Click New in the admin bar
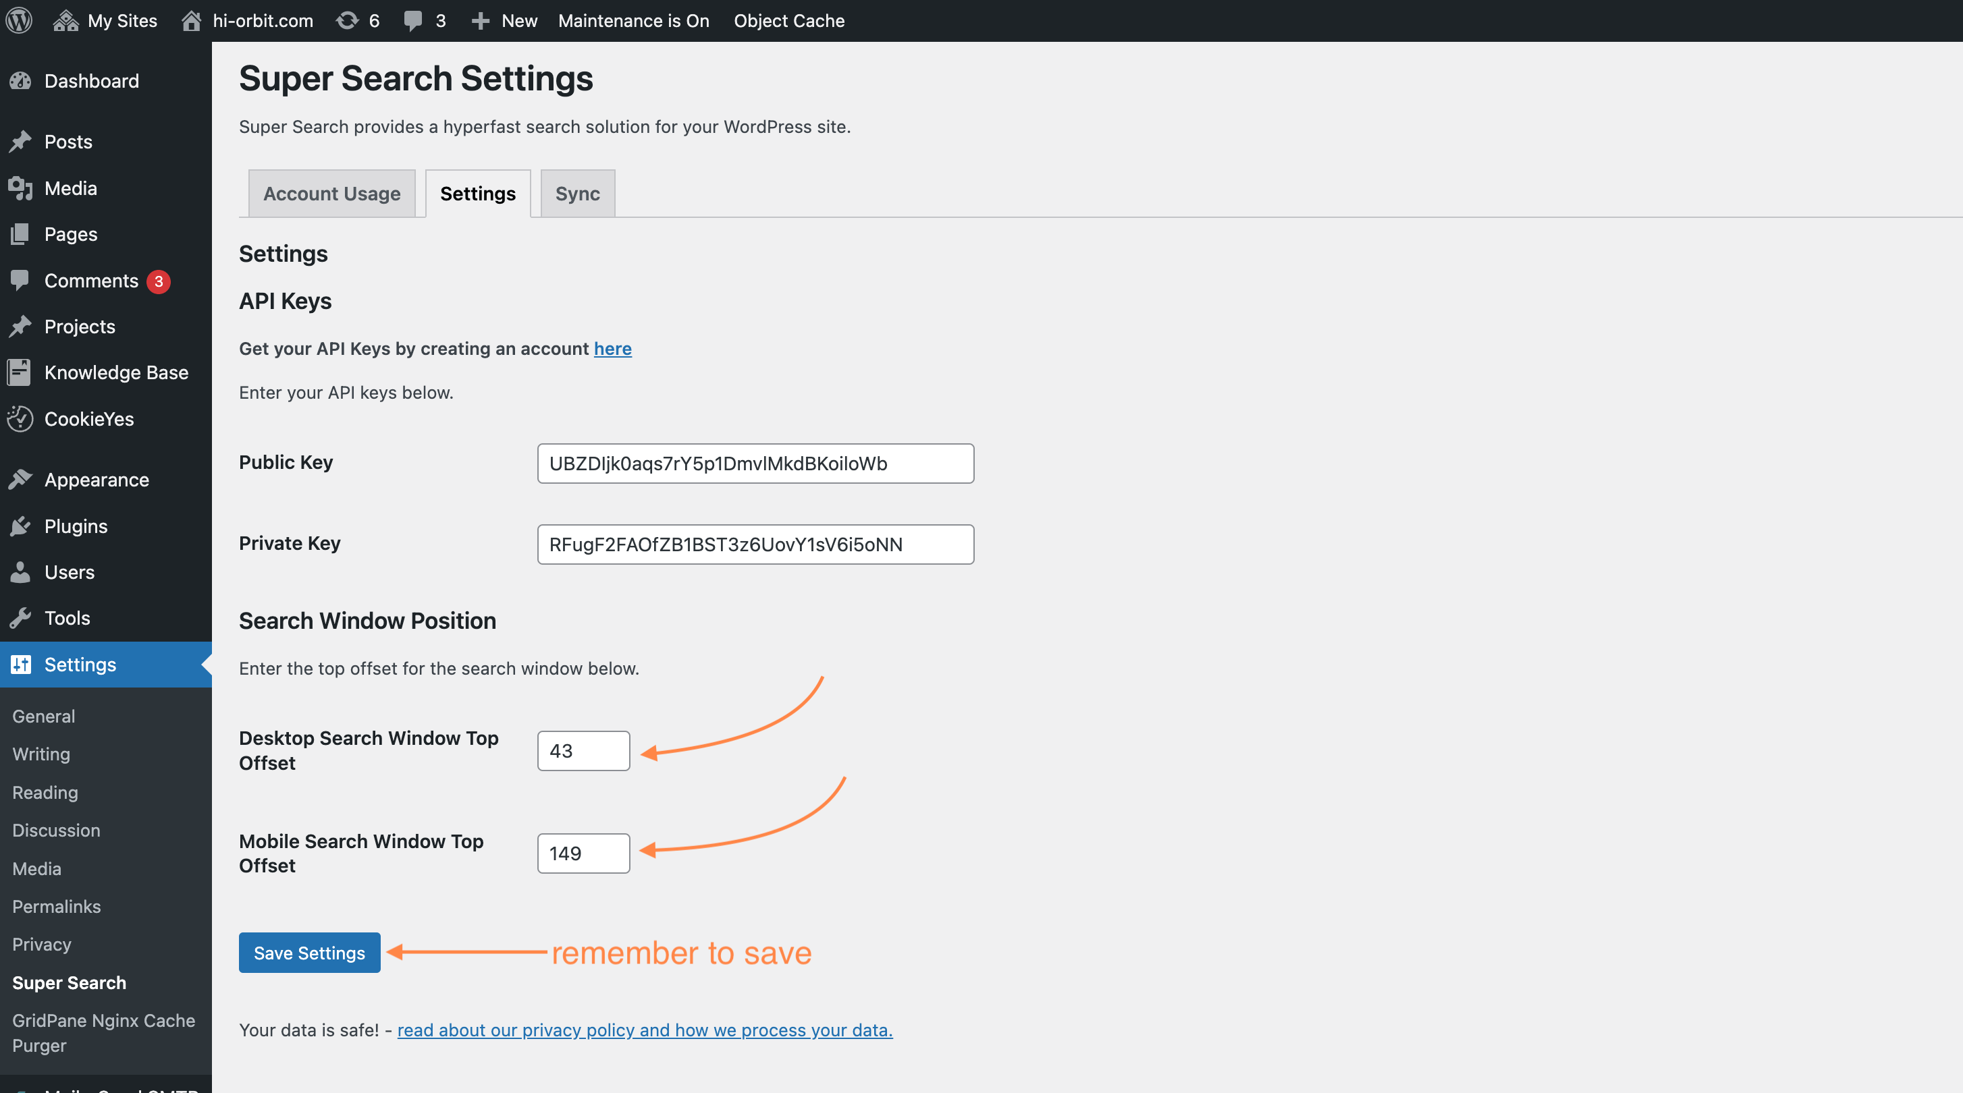The image size is (1963, 1093). click(x=520, y=20)
